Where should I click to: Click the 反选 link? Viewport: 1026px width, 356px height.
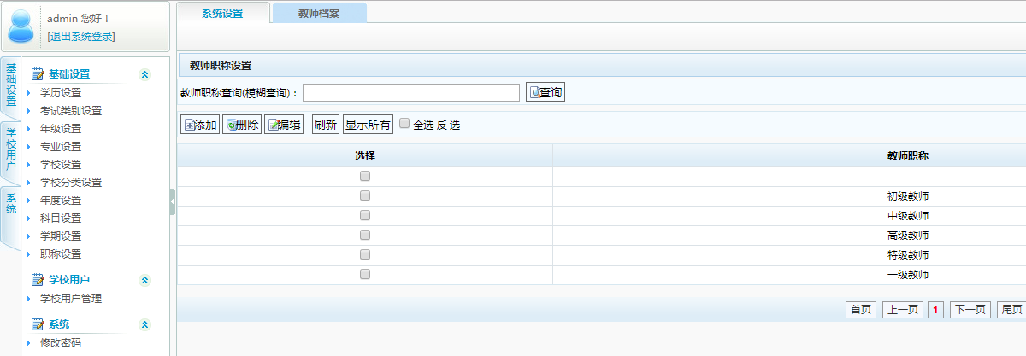pyautogui.click(x=449, y=125)
